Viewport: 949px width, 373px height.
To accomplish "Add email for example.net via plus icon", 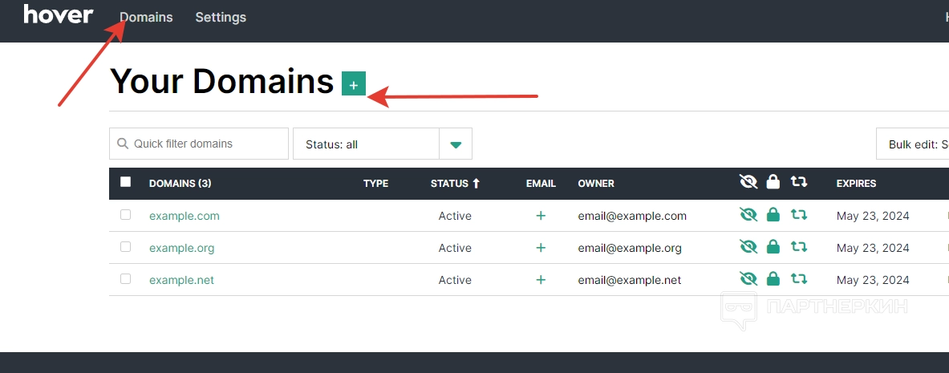I will click(x=541, y=280).
